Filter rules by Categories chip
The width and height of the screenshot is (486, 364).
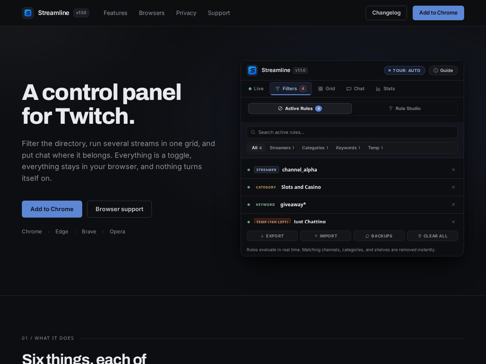pos(315,148)
